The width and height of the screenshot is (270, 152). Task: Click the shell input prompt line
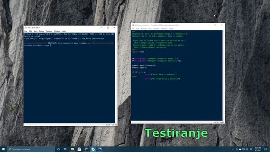click(x=38, y=46)
